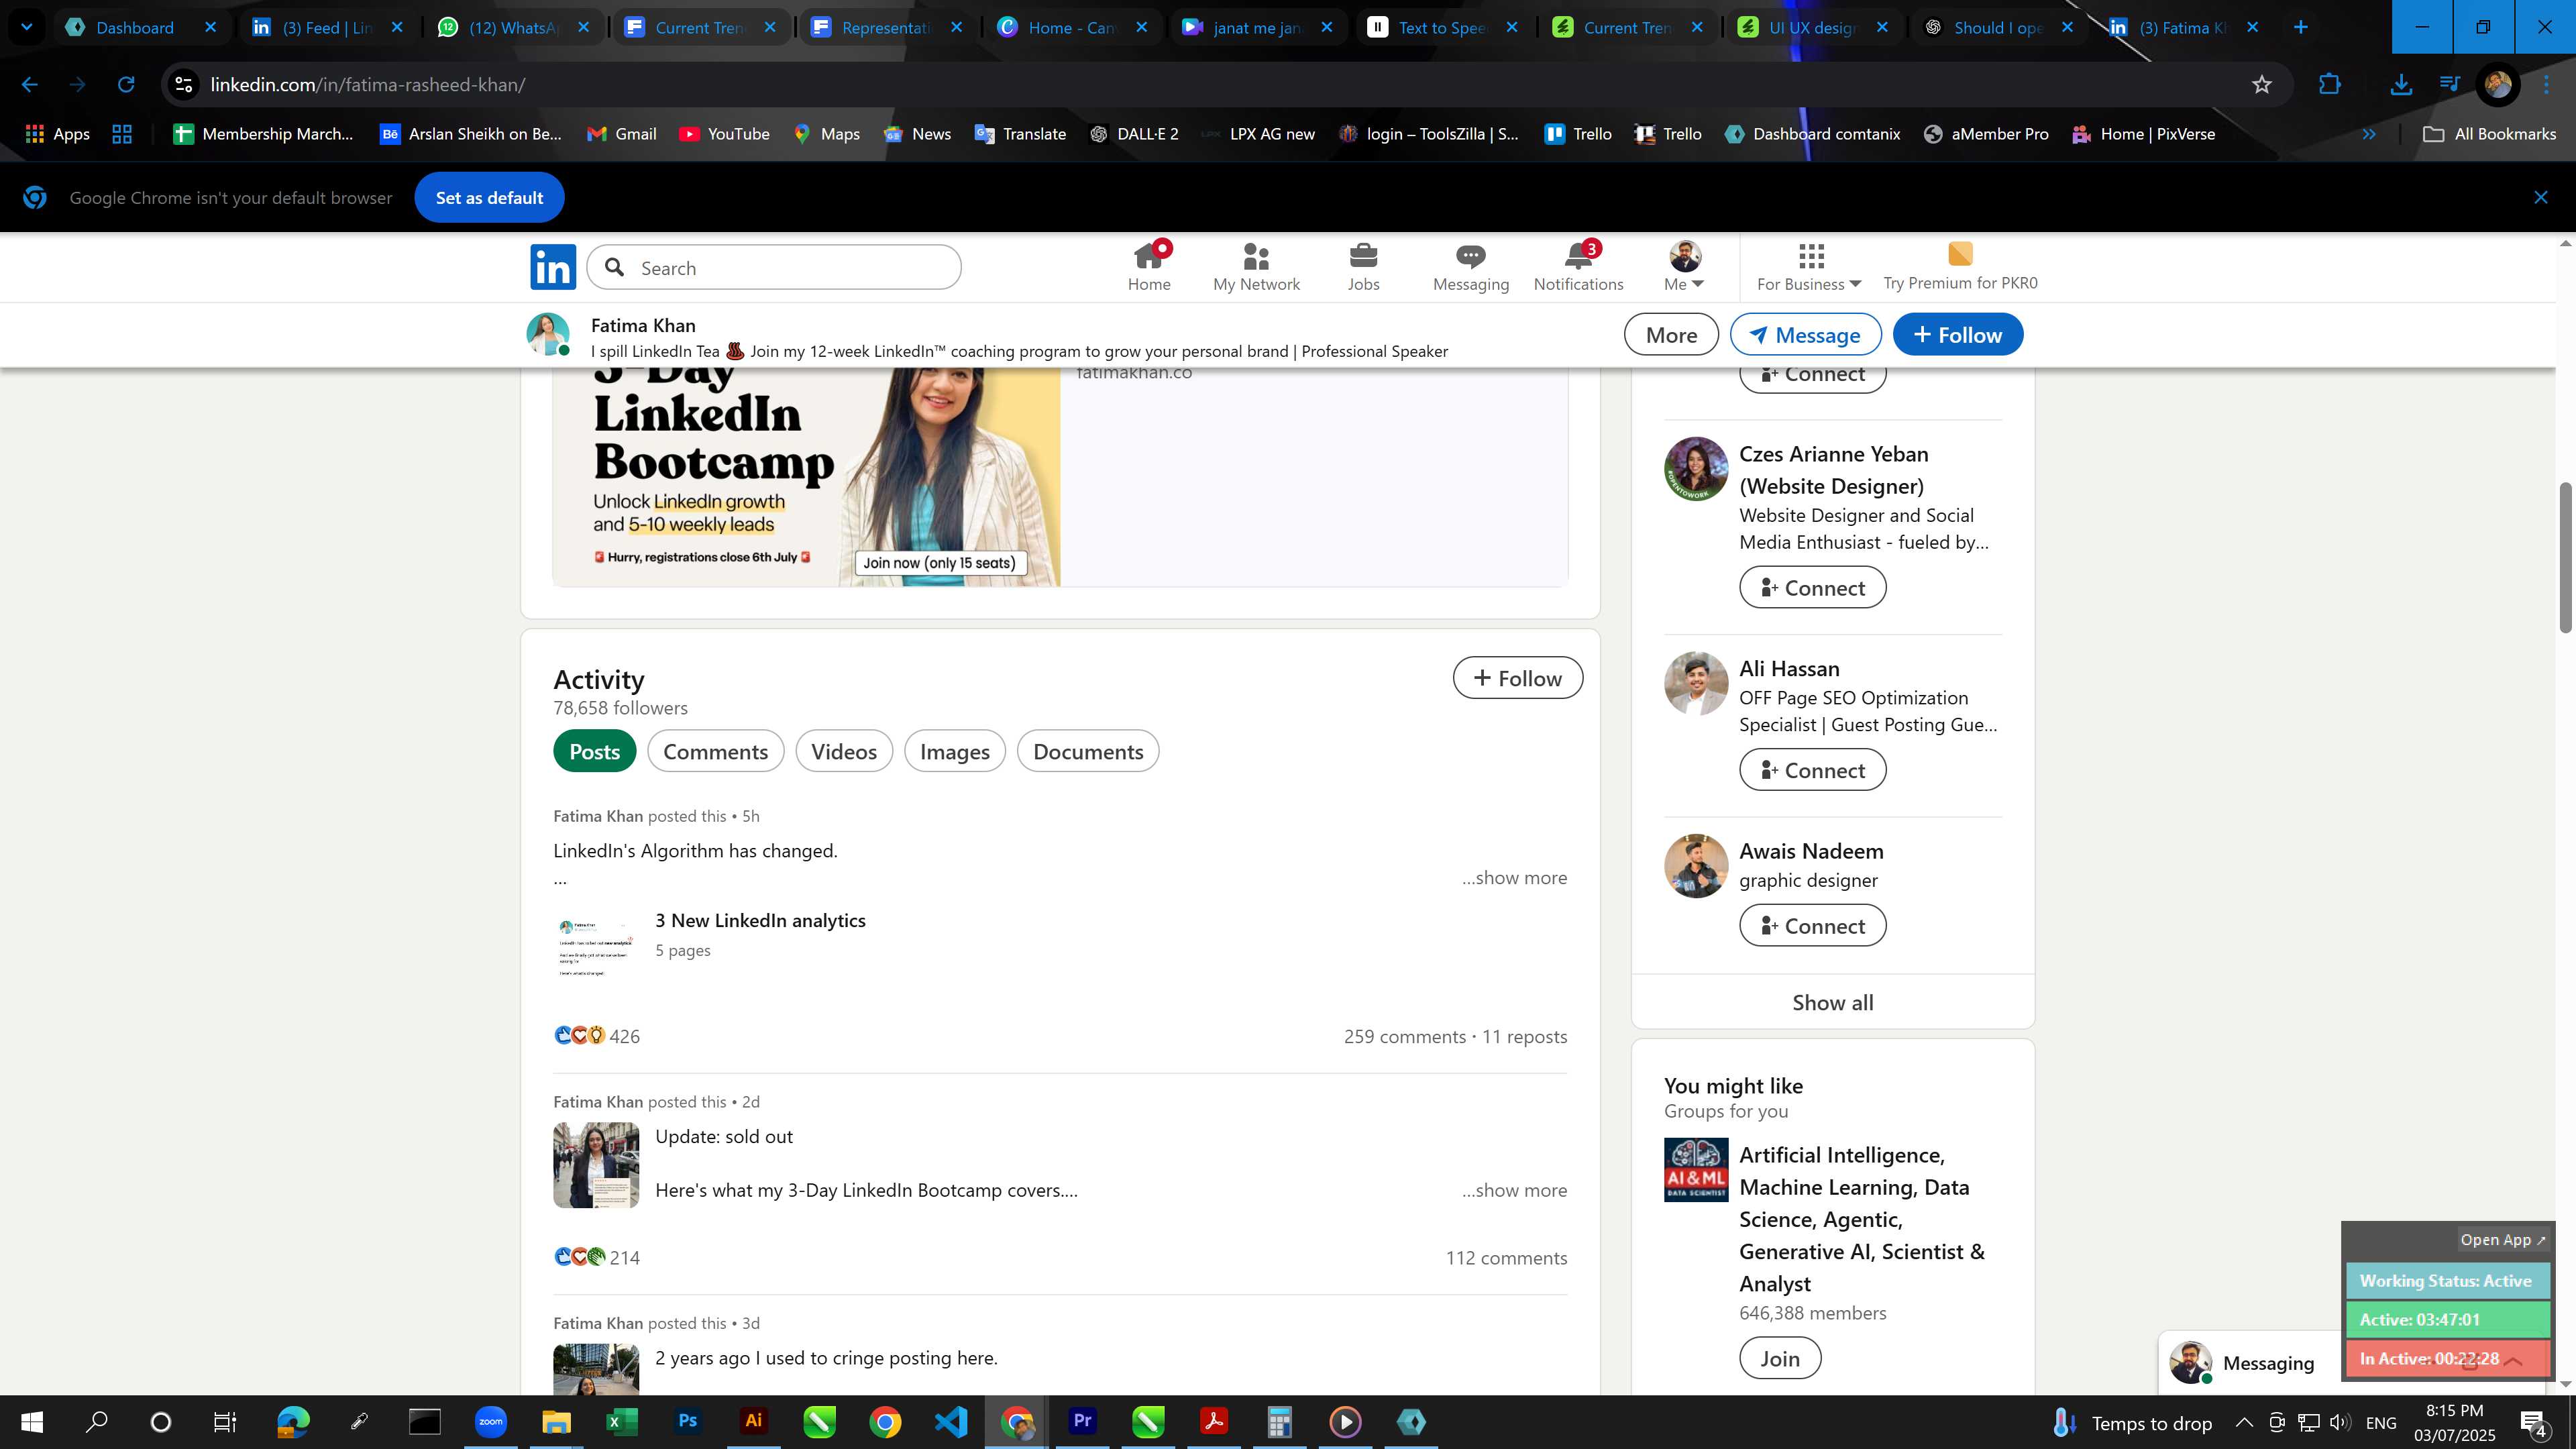This screenshot has width=2576, height=1449.
Task: Go to LinkedIn Home nav icon
Action: (1149, 267)
